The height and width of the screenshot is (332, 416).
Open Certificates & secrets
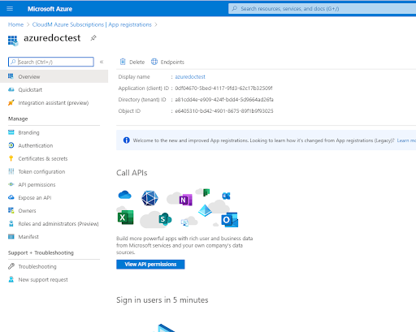(43, 158)
